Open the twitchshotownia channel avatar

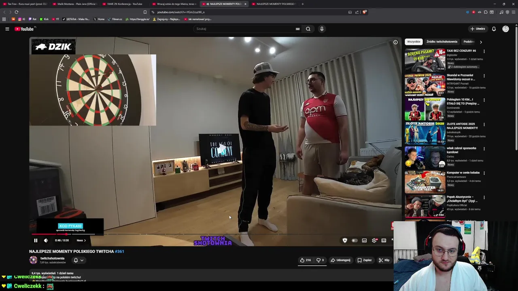coord(33,260)
